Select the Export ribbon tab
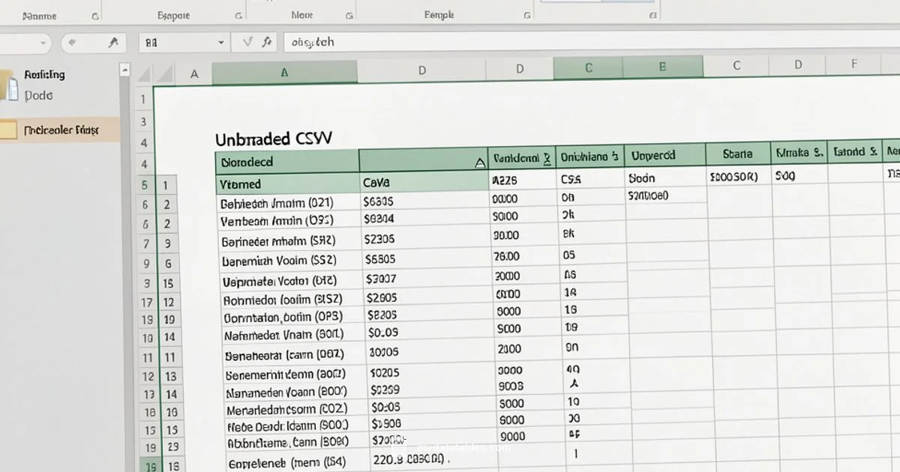This screenshot has width=900, height=472. click(x=172, y=14)
